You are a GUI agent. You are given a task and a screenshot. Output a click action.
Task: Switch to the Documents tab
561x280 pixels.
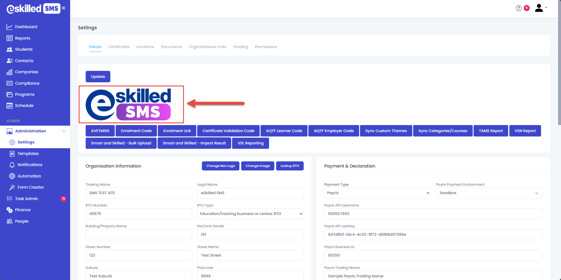pos(171,47)
